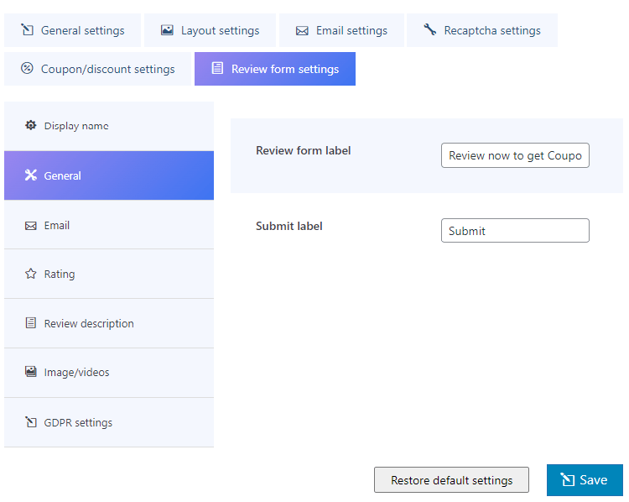Click the Image/videos picture icon
The height and width of the screenshot is (502, 629).
point(31,372)
